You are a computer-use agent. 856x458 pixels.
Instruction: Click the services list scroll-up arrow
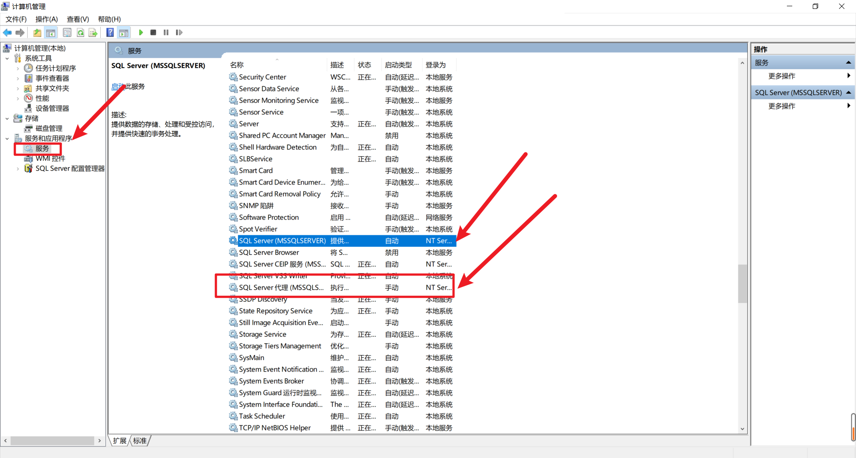click(x=742, y=63)
